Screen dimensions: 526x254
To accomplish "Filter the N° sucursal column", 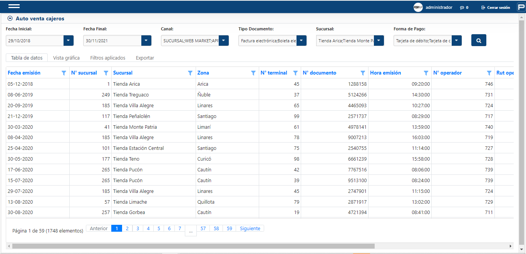I will click(106, 73).
